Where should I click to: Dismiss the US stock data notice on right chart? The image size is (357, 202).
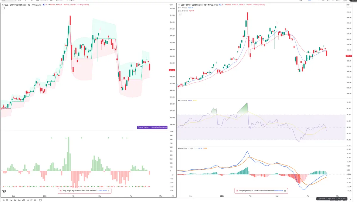tap(285, 191)
